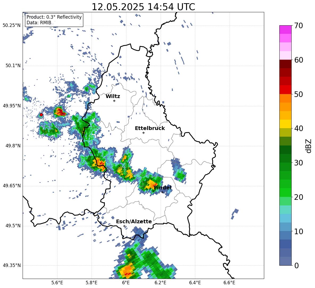Click the Ettelbruck station cross marker
315x288 pixels.
click(143, 133)
